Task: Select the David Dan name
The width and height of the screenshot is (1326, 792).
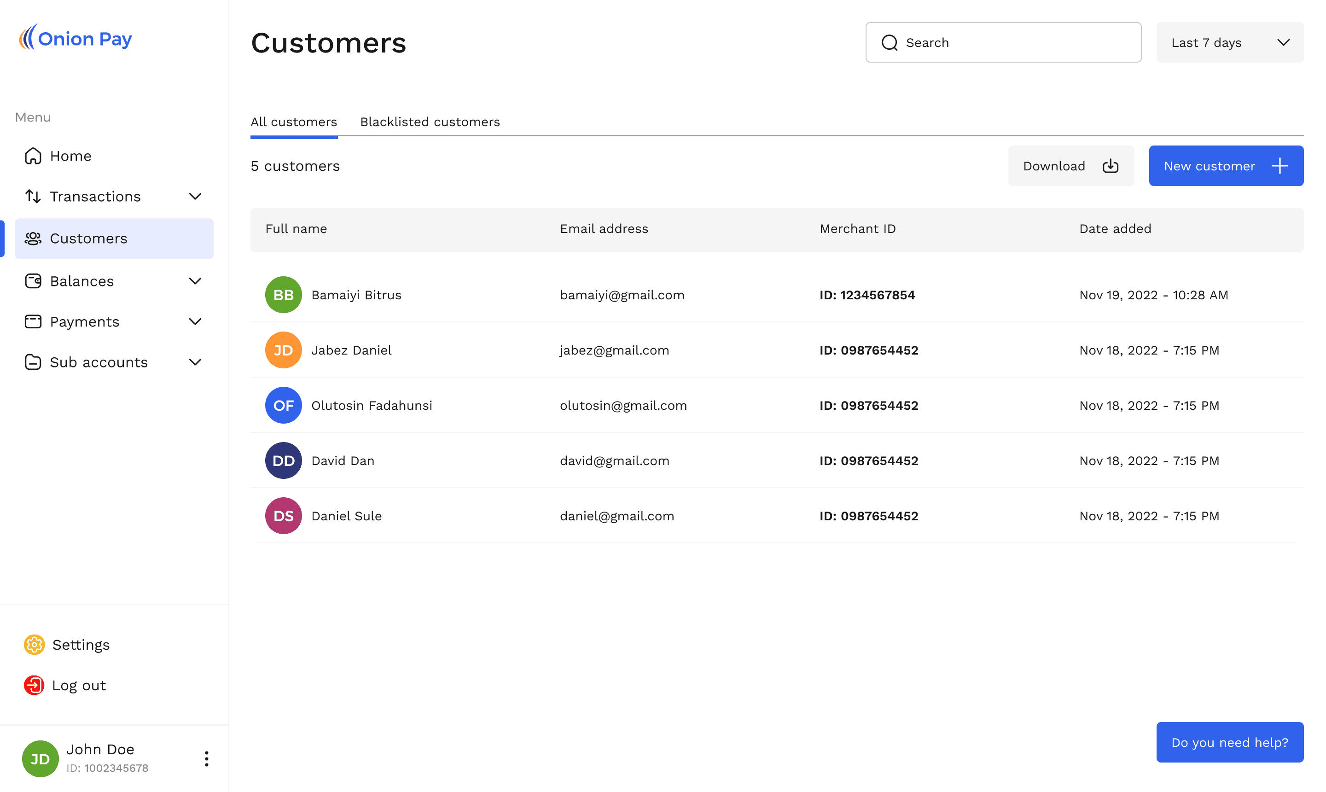Action: (343, 460)
